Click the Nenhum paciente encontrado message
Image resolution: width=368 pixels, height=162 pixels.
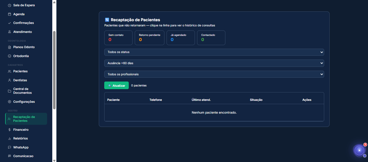(x=214, y=113)
